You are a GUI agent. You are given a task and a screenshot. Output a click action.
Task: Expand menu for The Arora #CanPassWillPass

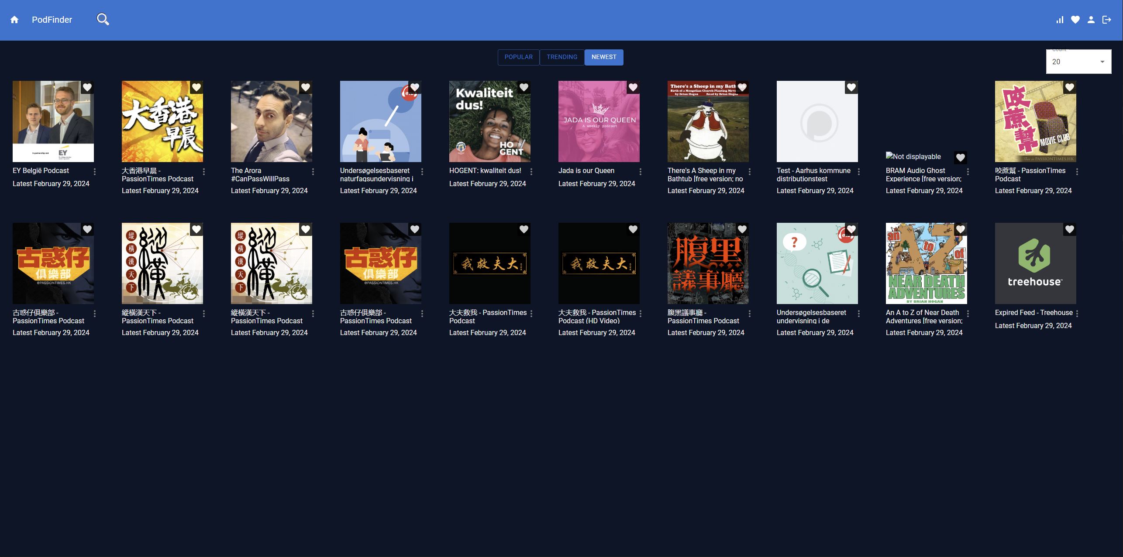tap(313, 172)
